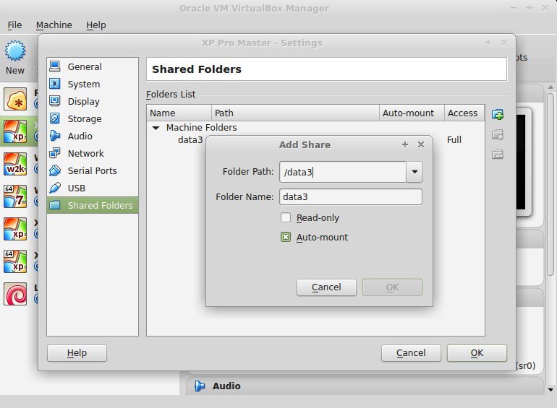The width and height of the screenshot is (557, 408).
Task: Select the w2k VM icon
Action: 15,164
